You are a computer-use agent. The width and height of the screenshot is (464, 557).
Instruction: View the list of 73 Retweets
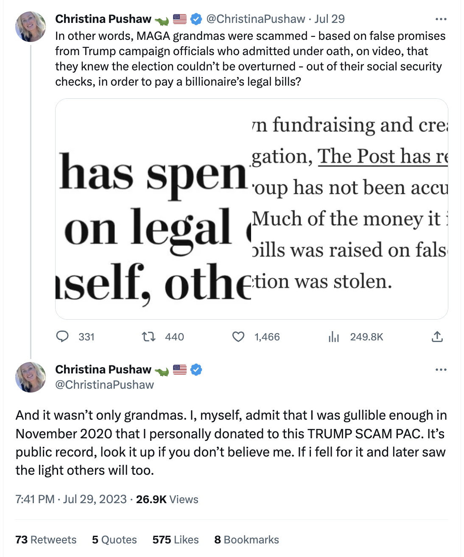pyautogui.click(x=46, y=540)
